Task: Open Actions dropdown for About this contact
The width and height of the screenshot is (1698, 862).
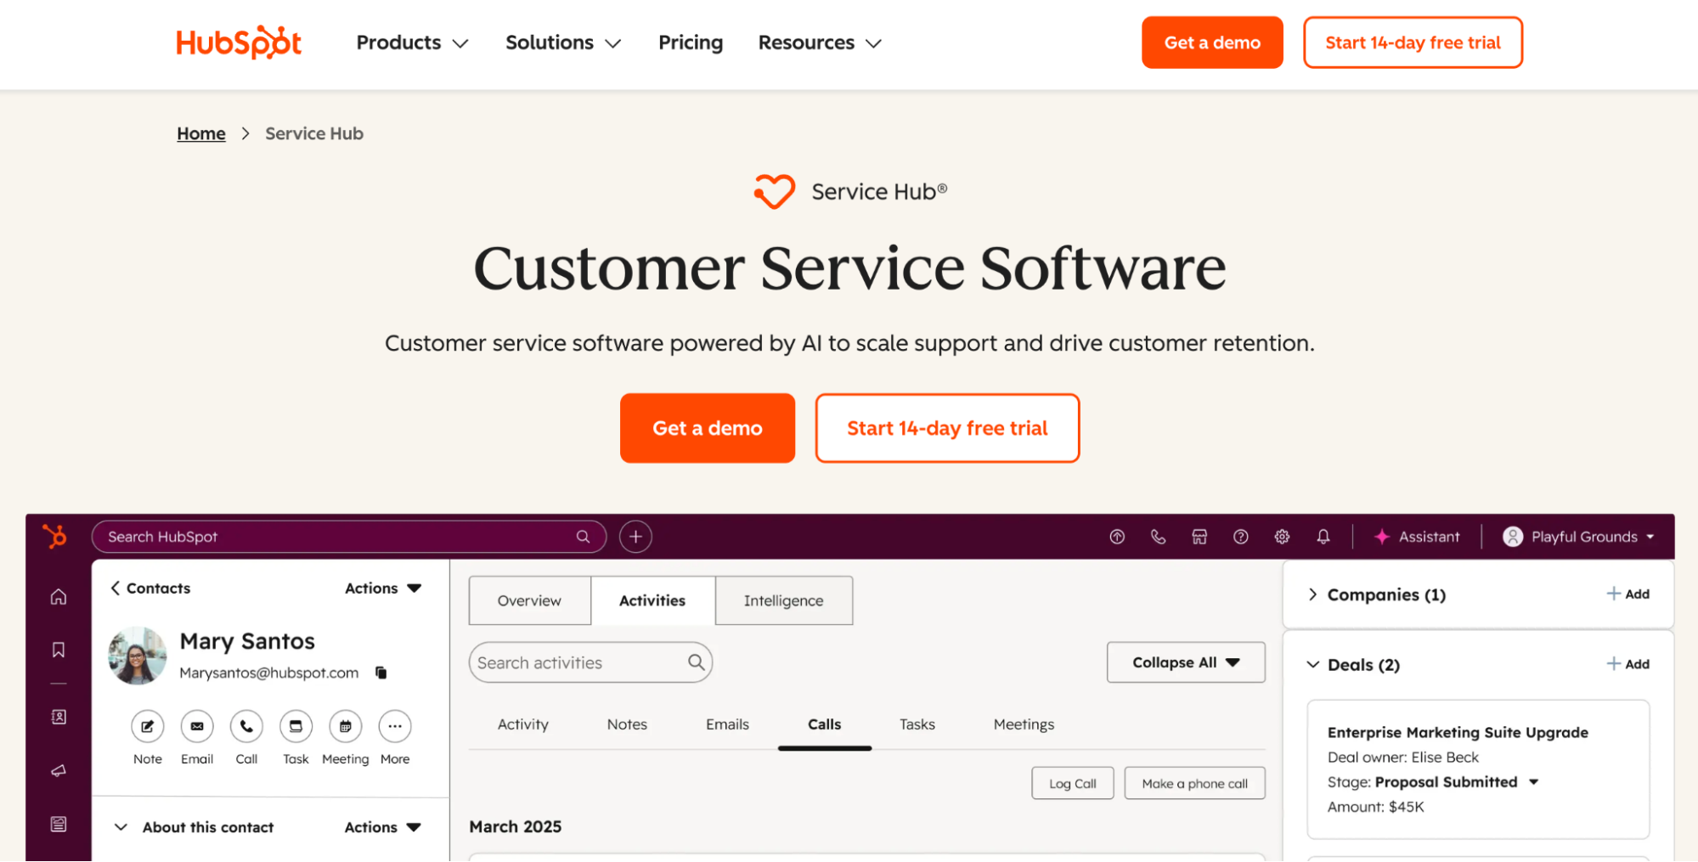Action: (x=383, y=827)
